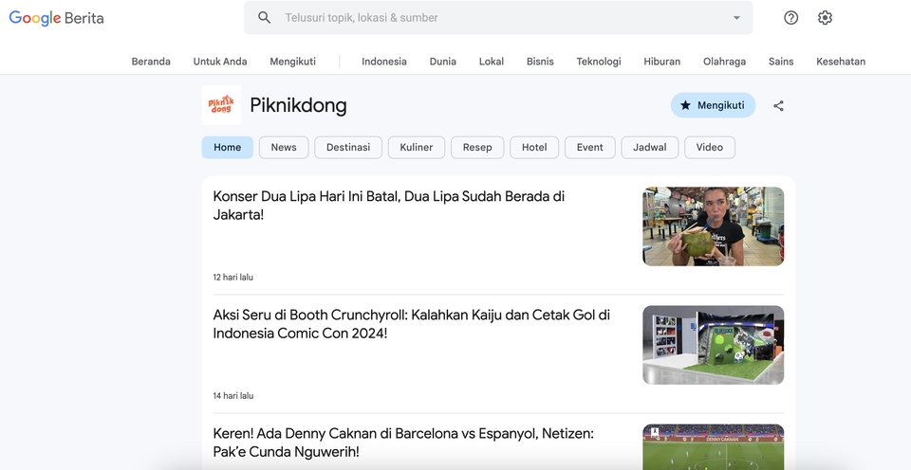Select the Teknologi news category
The height and width of the screenshot is (470, 911).
click(599, 62)
